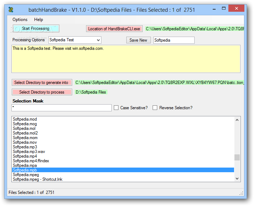Select Softpedia.mom in file list
The image size is (254, 206).
[123, 138]
